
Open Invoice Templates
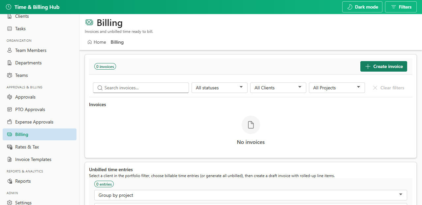(40, 159)
